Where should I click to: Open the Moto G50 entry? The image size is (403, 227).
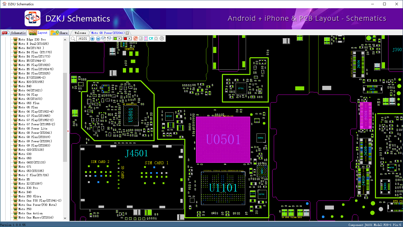point(25,158)
